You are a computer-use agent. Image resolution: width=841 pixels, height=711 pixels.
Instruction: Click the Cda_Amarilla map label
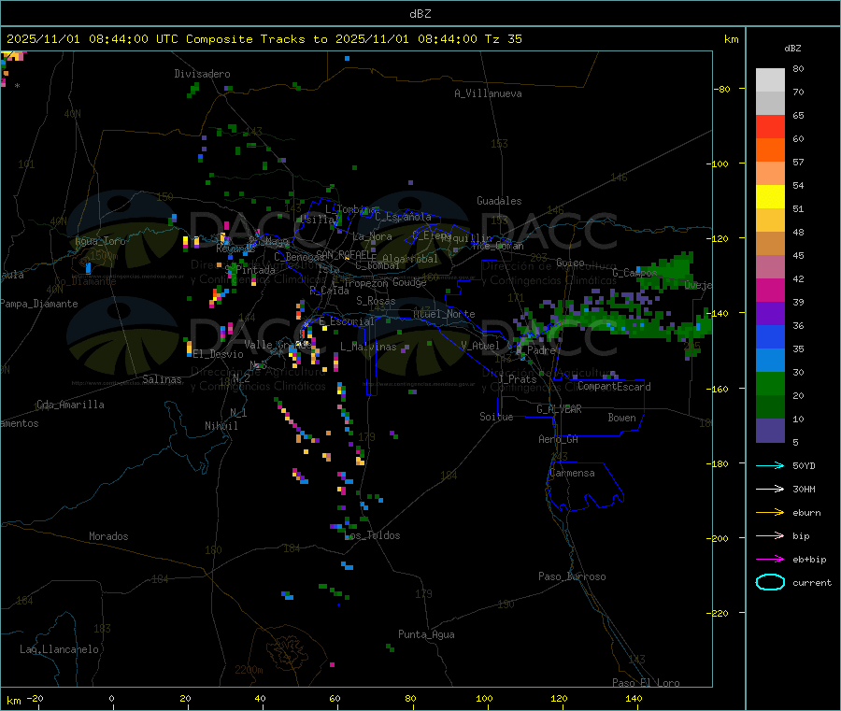point(70,405)
